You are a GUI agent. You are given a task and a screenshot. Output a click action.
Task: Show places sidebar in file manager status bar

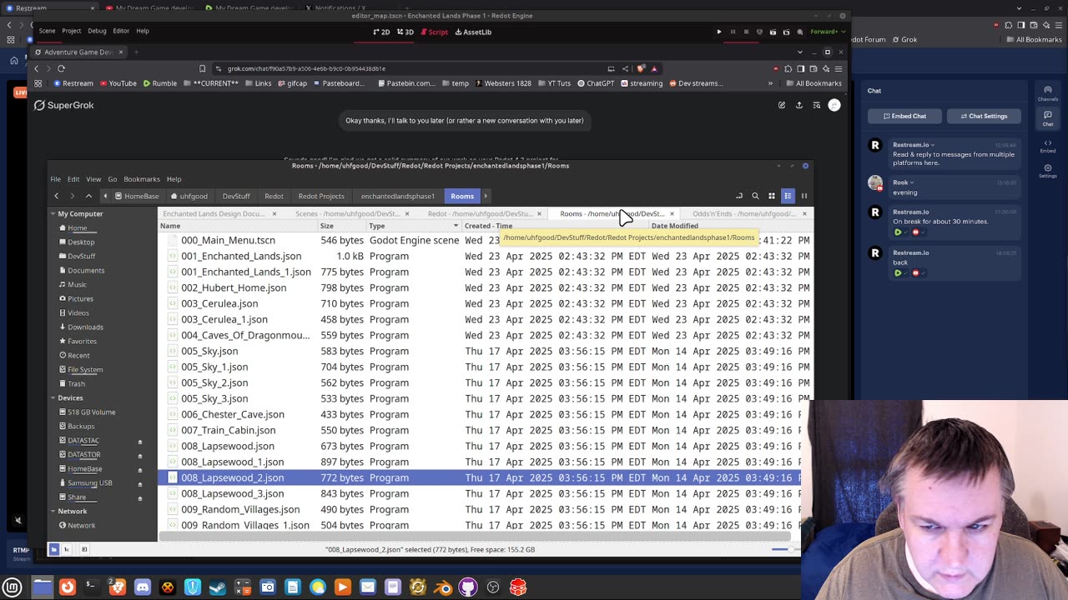point(54,549)
